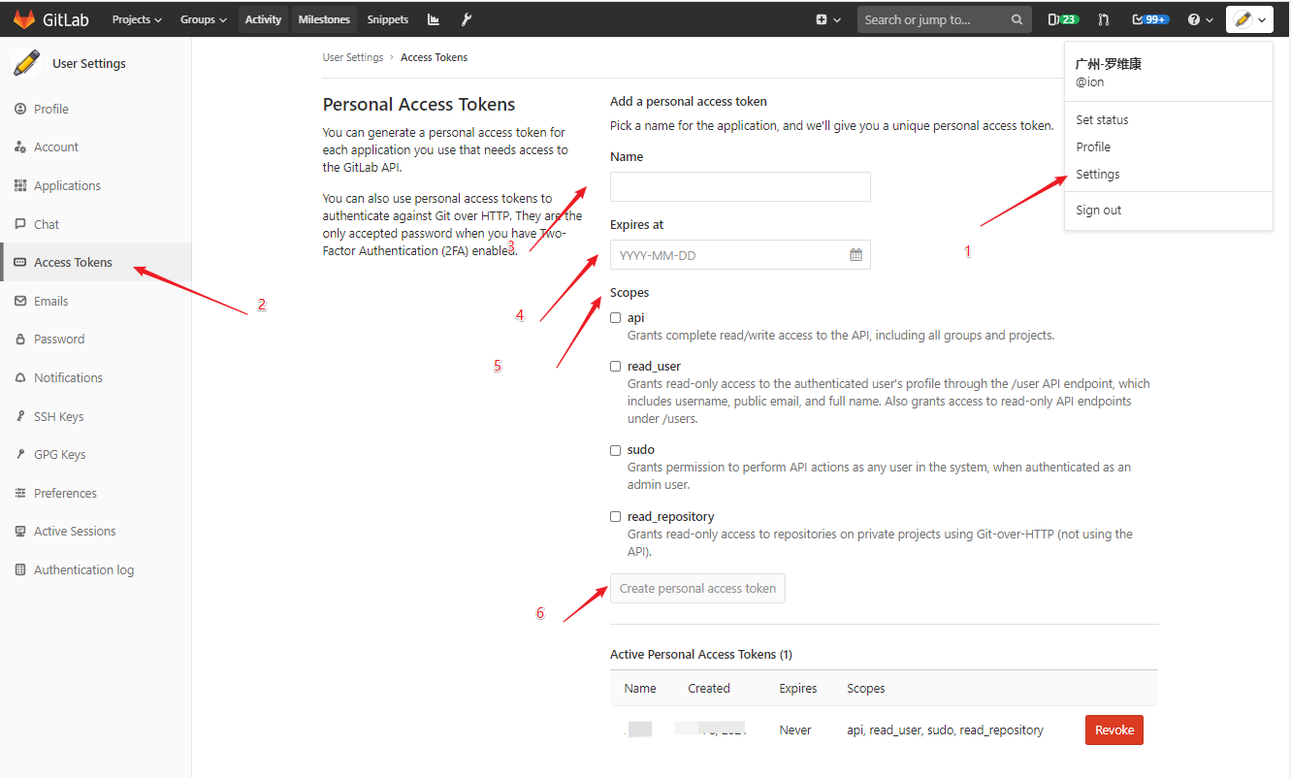The width and height of the screenshot is (1291, 778).
Task: Select Sign out in user menu
Action: point(1099,211)
